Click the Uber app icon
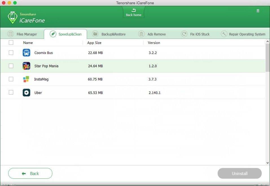This screenshot has height=186, width=270. tap(26, 93)
